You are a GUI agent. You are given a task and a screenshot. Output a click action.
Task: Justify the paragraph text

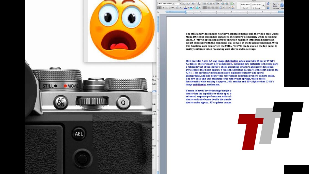[x=217, y=8]
